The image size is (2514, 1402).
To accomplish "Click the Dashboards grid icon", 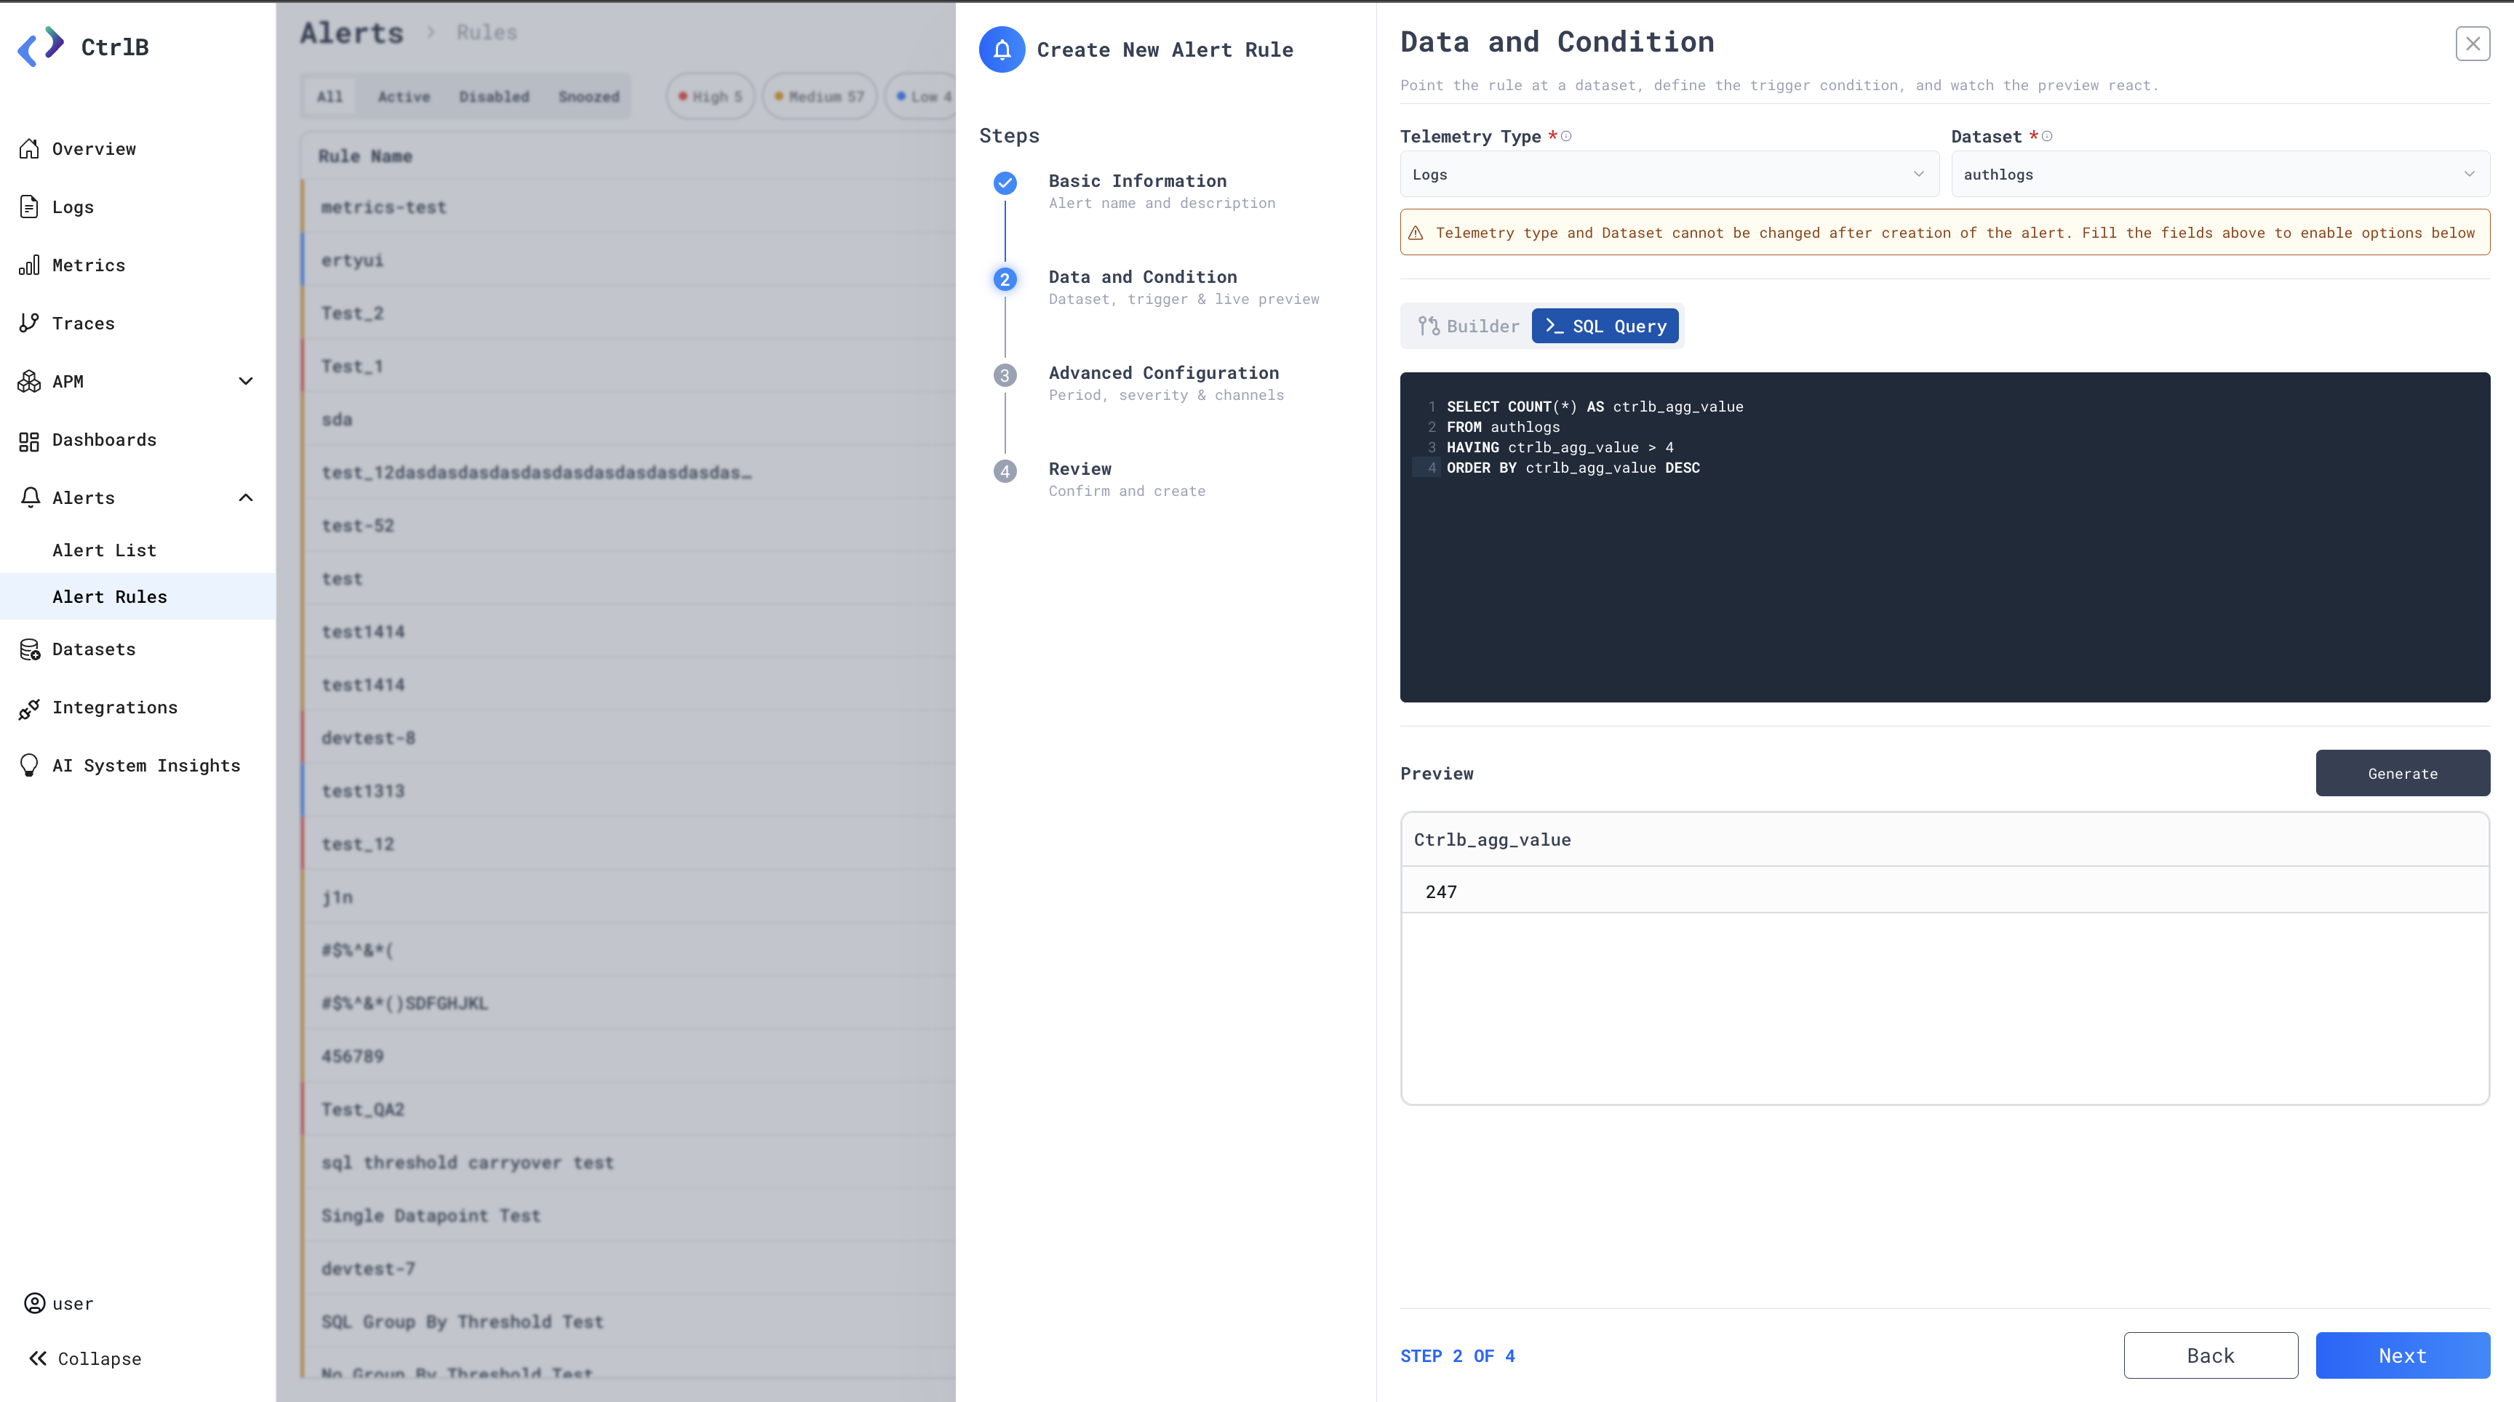I will (29, 440).
